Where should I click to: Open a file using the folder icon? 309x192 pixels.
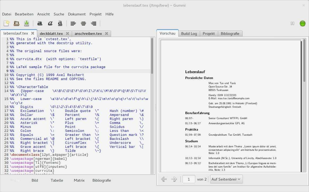[x=16, y=23]
